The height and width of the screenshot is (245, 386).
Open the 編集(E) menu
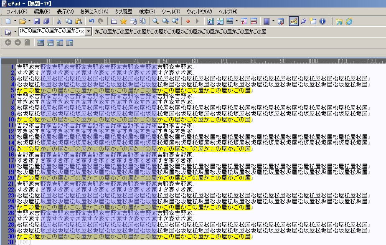click(x=42, y=12)
